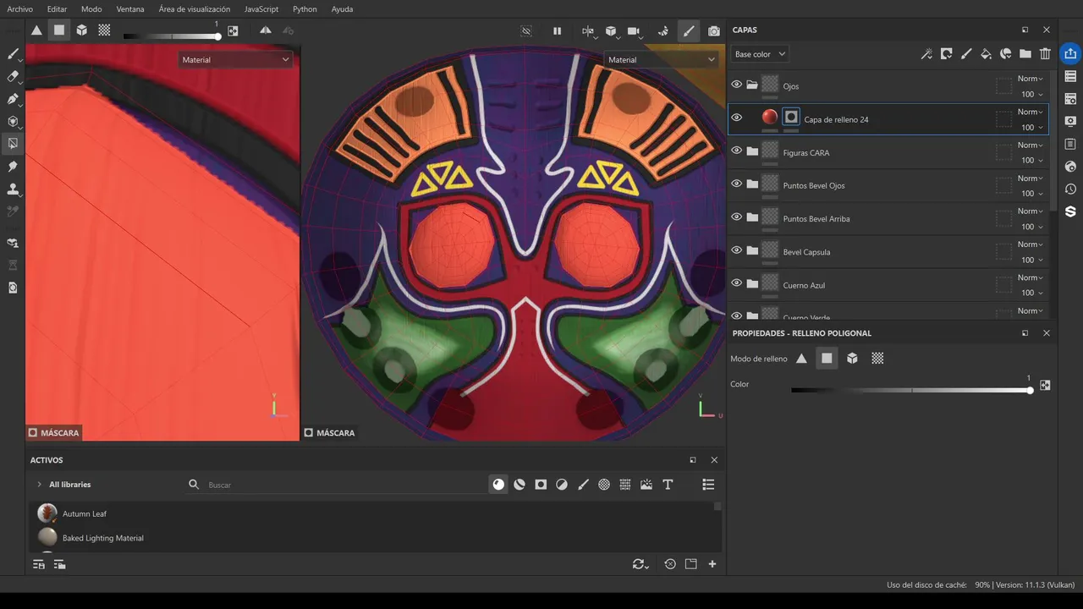
Task: Open the Área de visualización menu
Action: pos(195,9)
